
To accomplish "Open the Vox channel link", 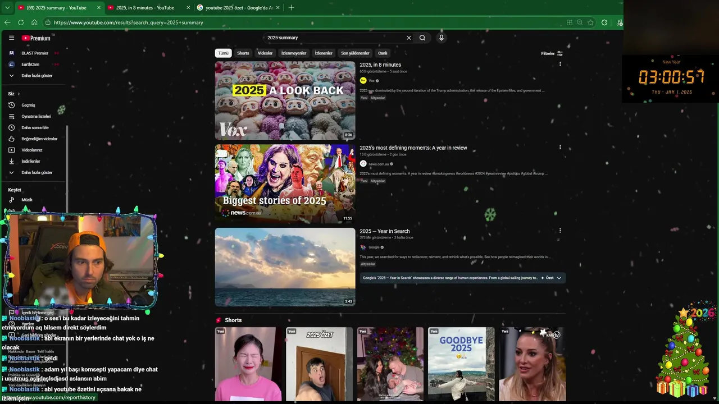I will pos(371,81).
